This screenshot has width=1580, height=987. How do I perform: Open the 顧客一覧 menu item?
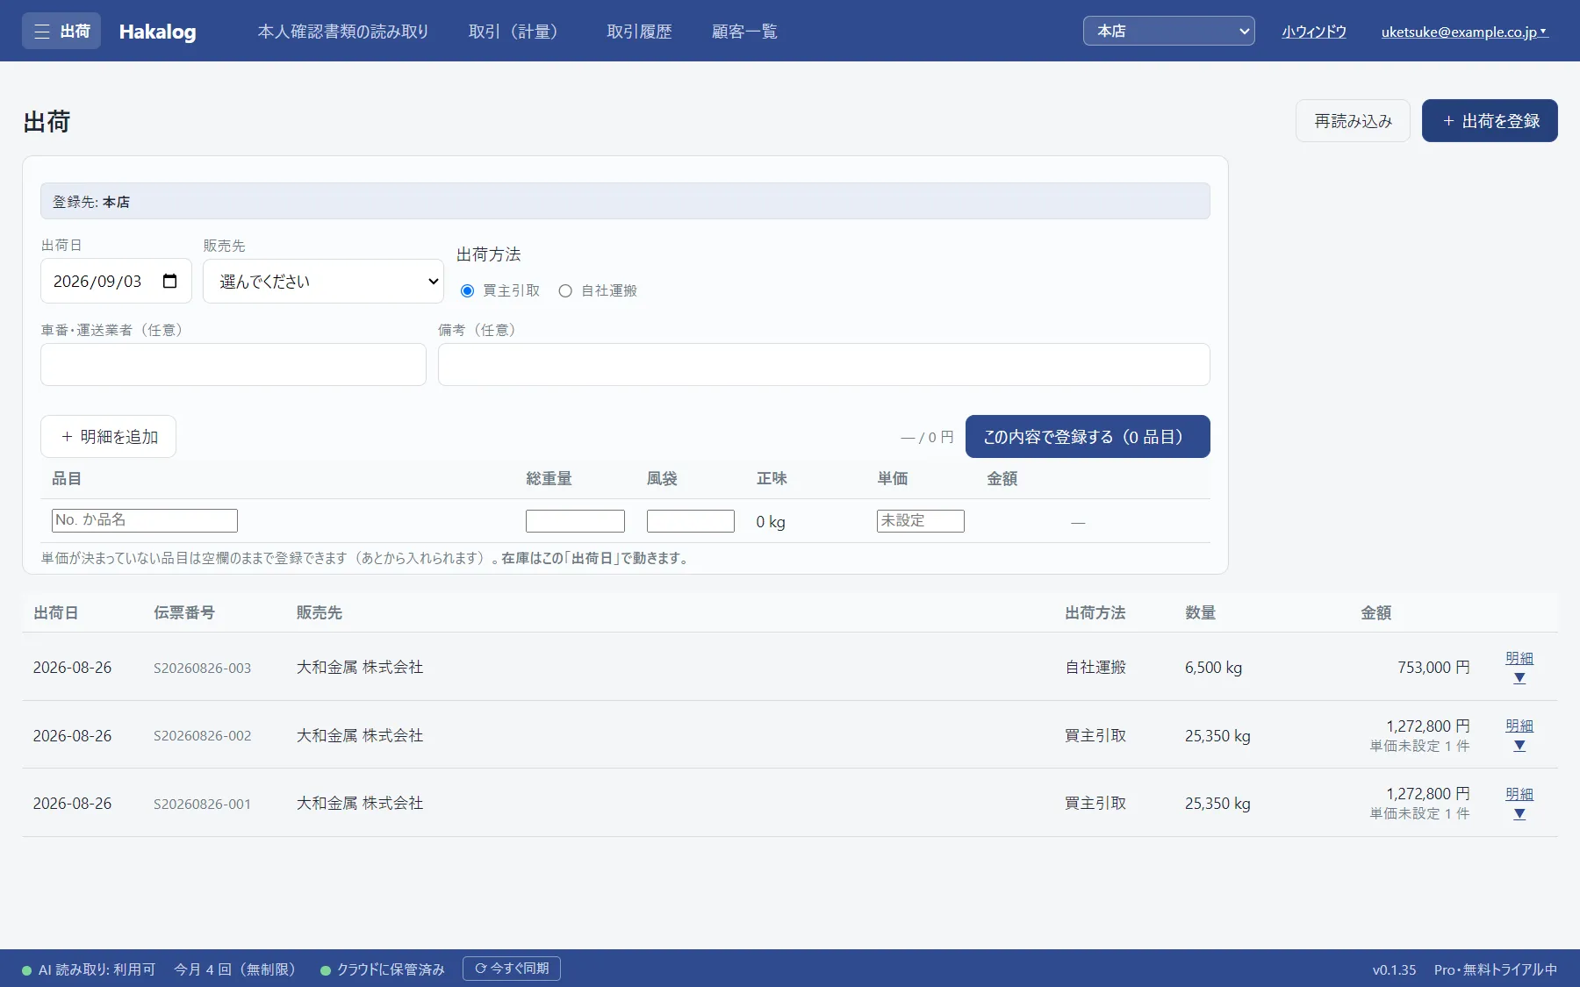coord(744,32)
